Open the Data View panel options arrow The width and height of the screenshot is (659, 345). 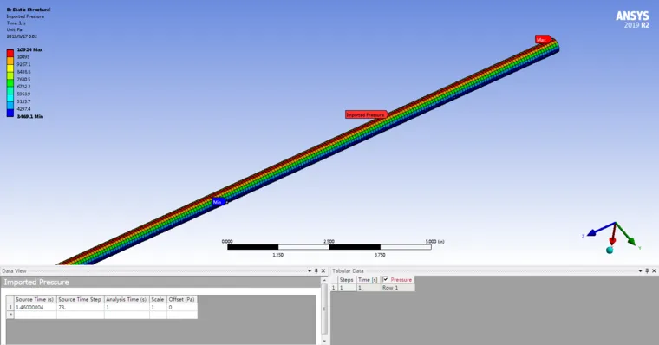tap(310, 271)
